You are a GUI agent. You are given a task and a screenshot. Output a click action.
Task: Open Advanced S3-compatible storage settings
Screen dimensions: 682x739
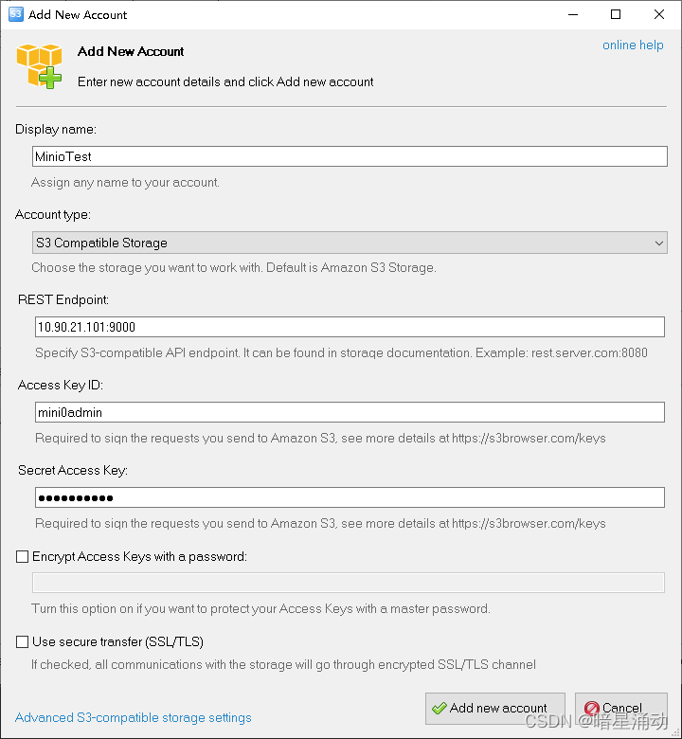134,717
